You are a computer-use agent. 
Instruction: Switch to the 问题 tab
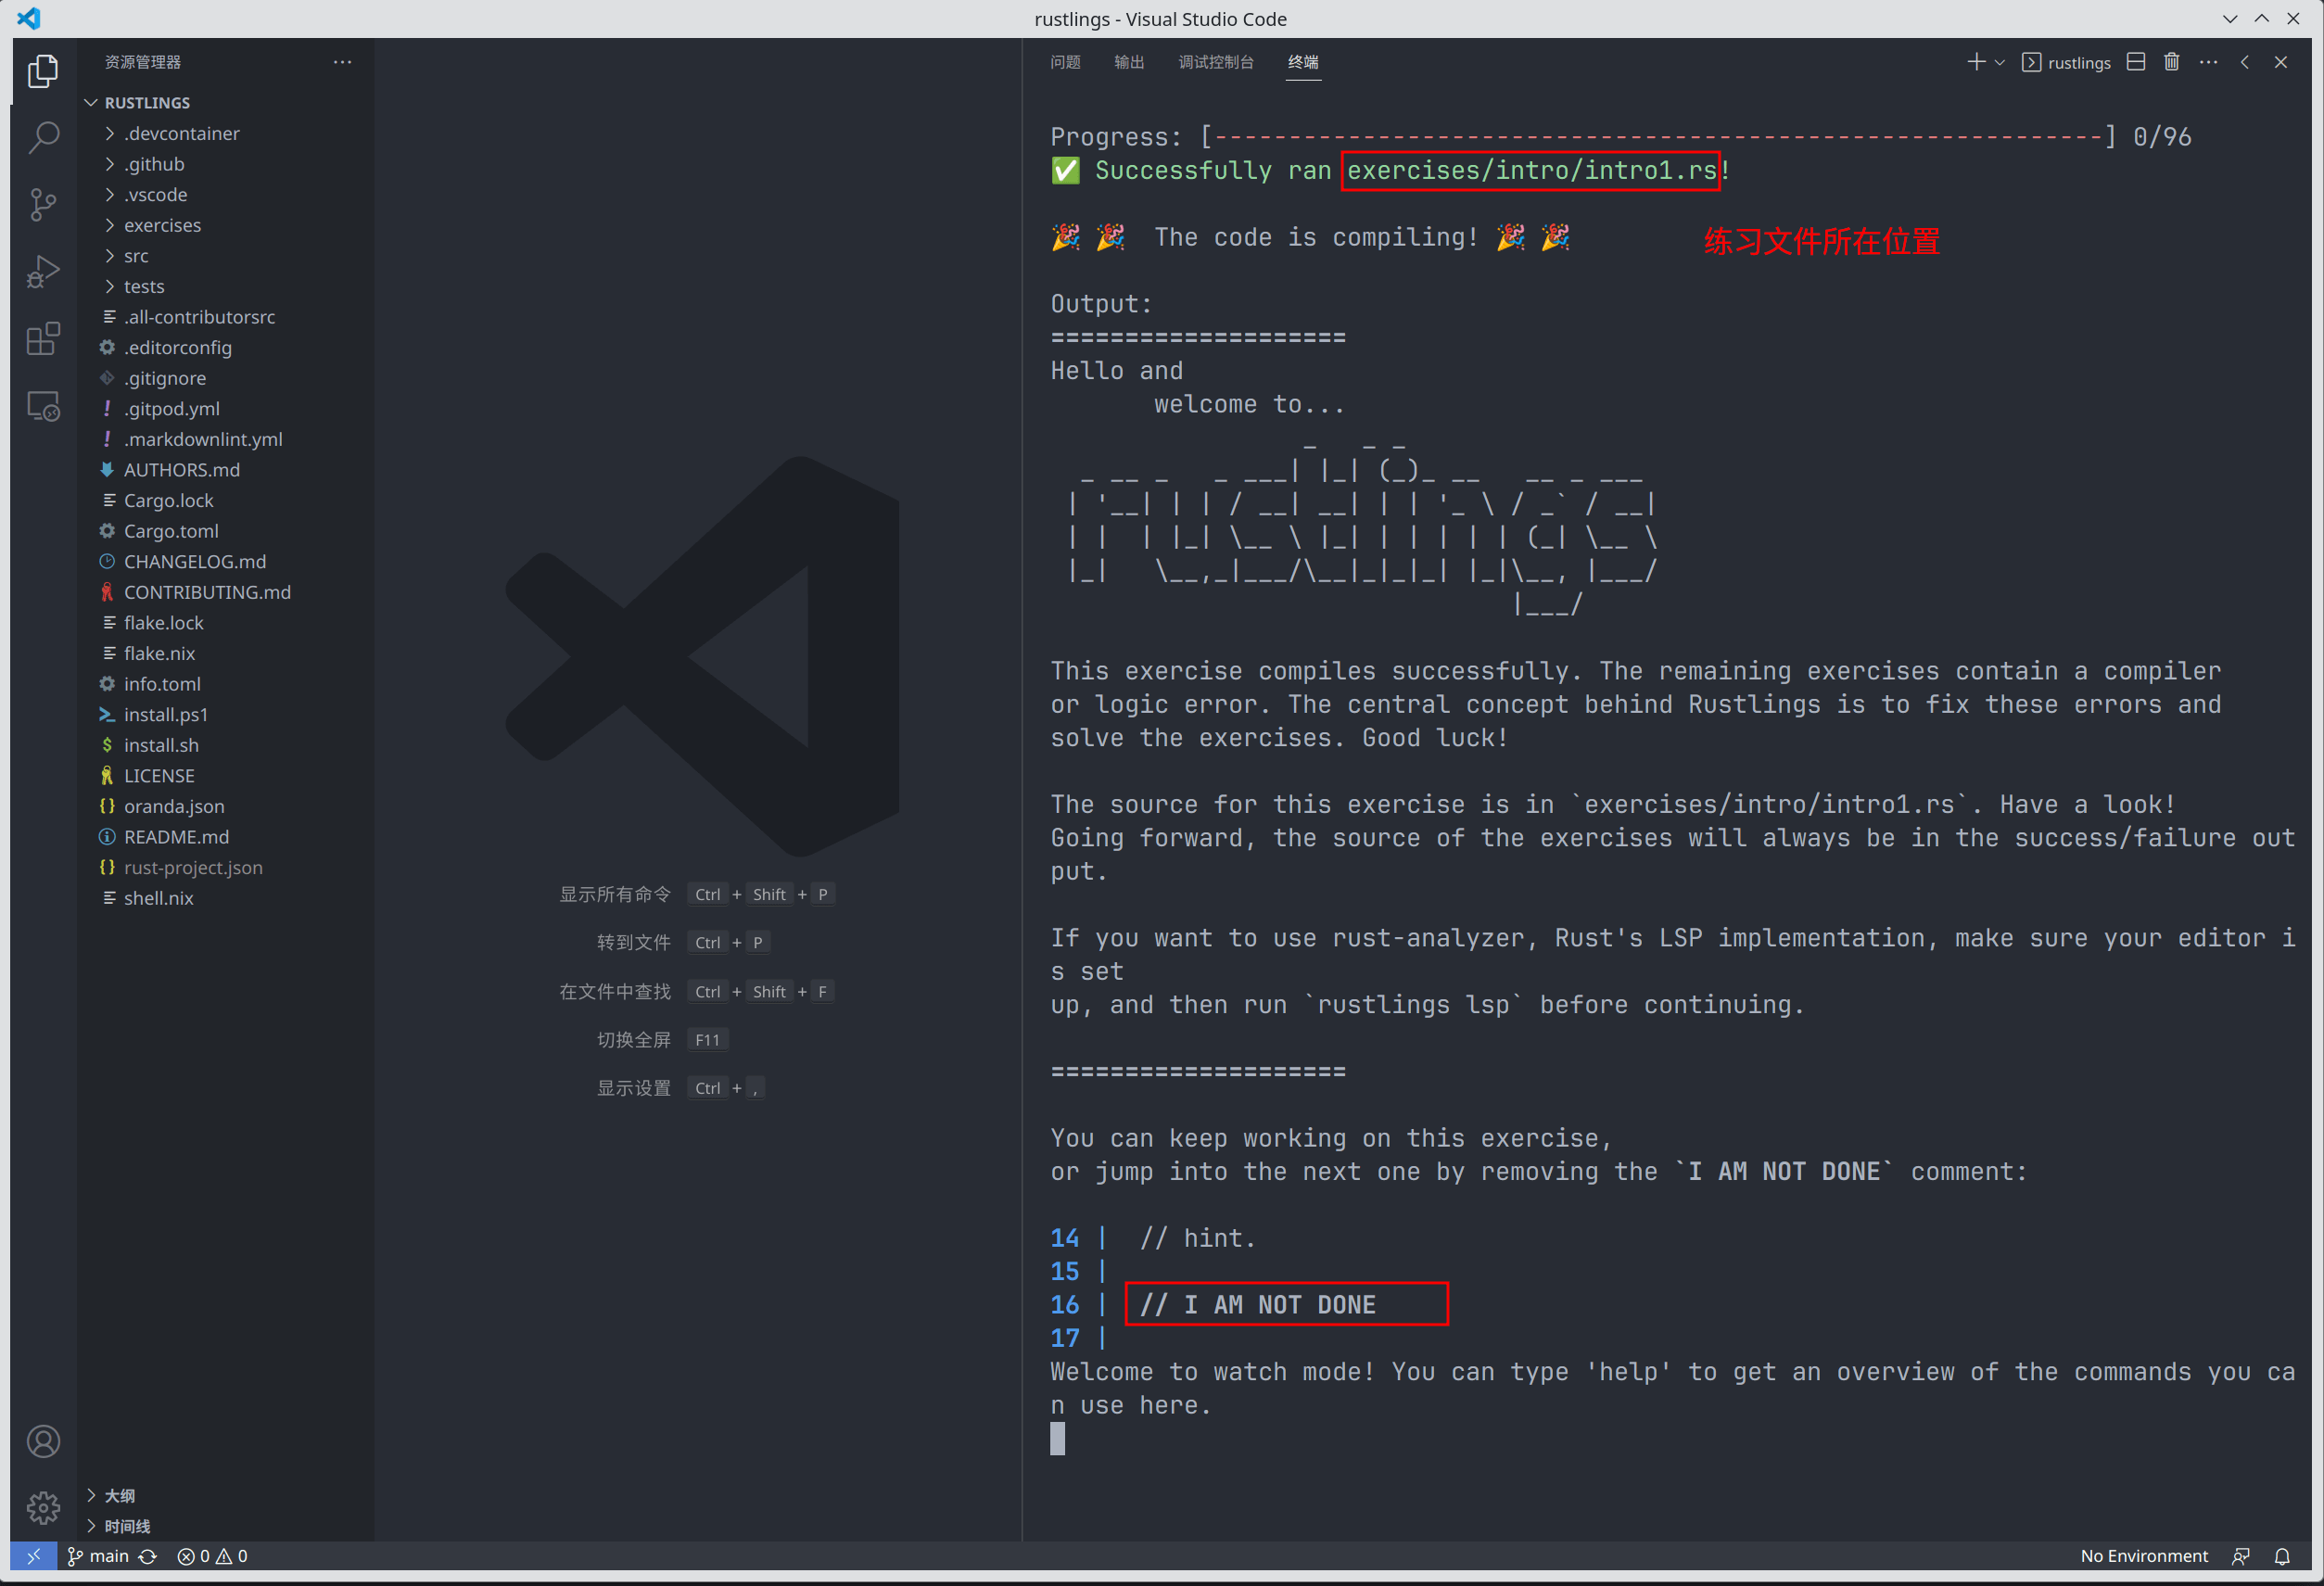[x=1065, y=62]
